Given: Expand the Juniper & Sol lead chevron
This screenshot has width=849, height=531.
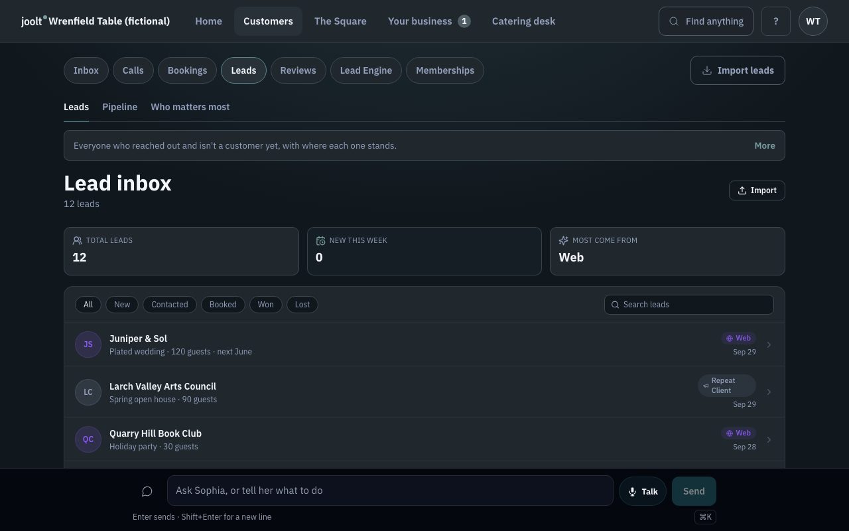Looking at the screenshot, I should click(x=769, y=344).
